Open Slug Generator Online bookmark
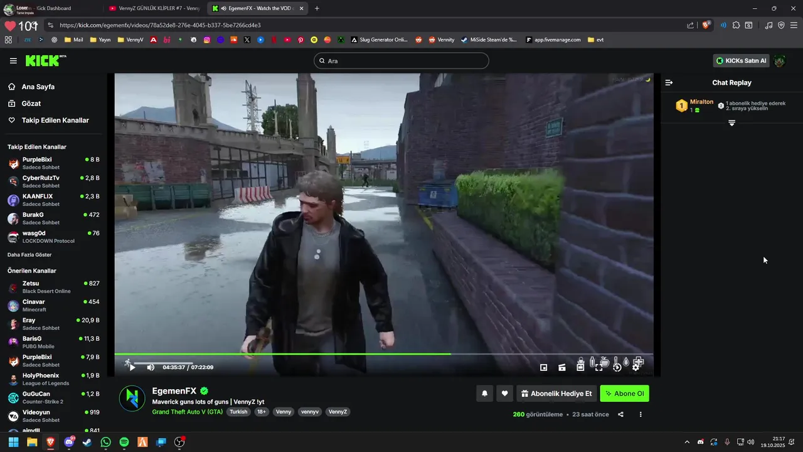Viewport: 803px width, 452px height. click(379, 40)
